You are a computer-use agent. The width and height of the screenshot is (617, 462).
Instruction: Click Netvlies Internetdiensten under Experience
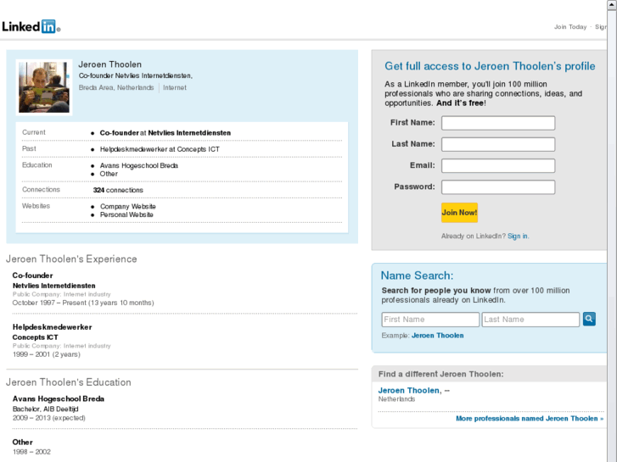click(x=54, y=286)
